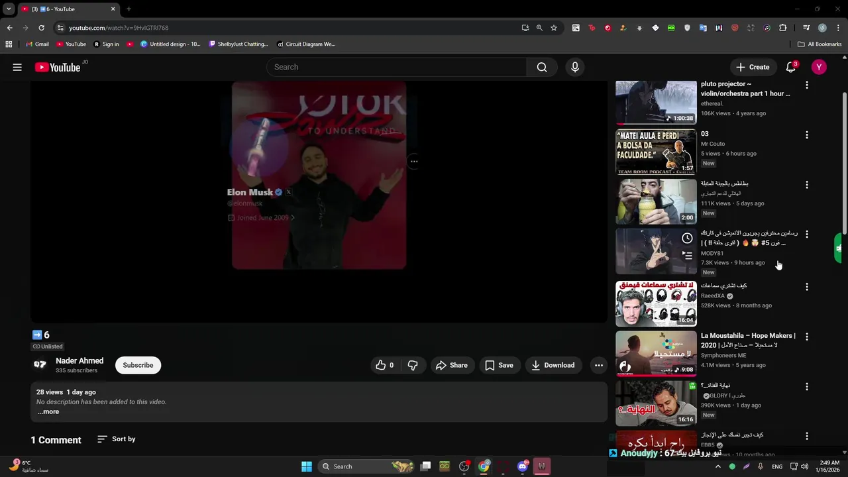Screen dimensions: 848x477
Task: Expand description with ...more
Action: [x=48, y=411]
